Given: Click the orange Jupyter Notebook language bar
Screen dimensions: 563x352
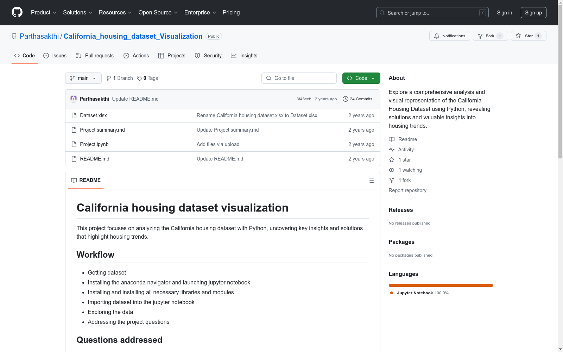Looking at the screenshot, I should pos(441,285).
